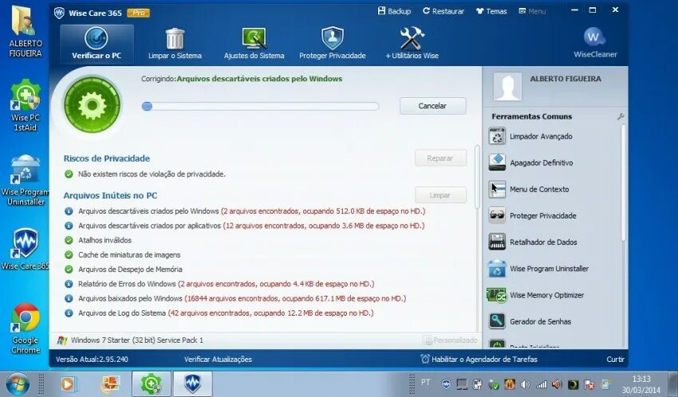678x397 pixels.
Task: Cancel the correction with Cancelar button
Action: 432,106
